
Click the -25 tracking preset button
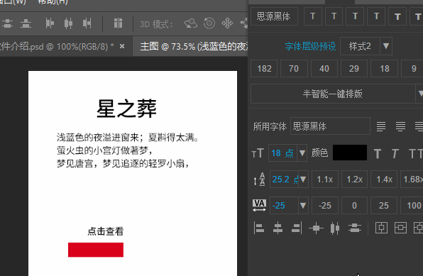point(325,206)
